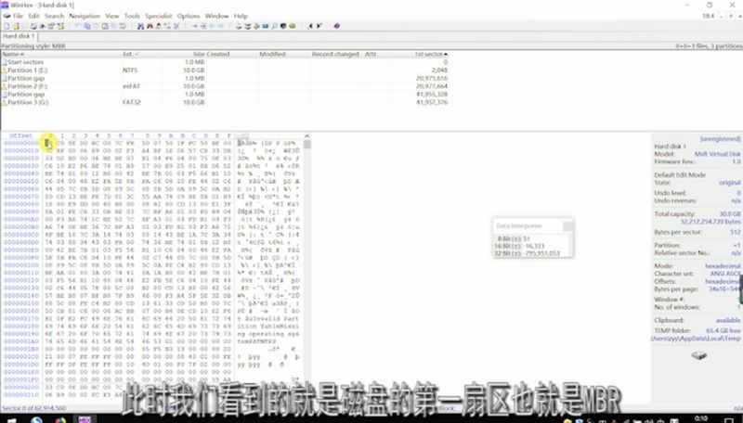Click the Open file toolbar icon
This screenshot has width=743, height=423.
point(16,26)
